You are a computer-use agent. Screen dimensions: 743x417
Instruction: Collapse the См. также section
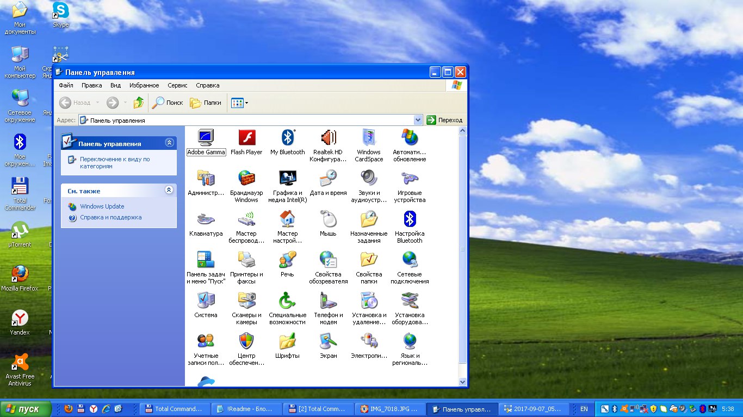click(169, 190)
